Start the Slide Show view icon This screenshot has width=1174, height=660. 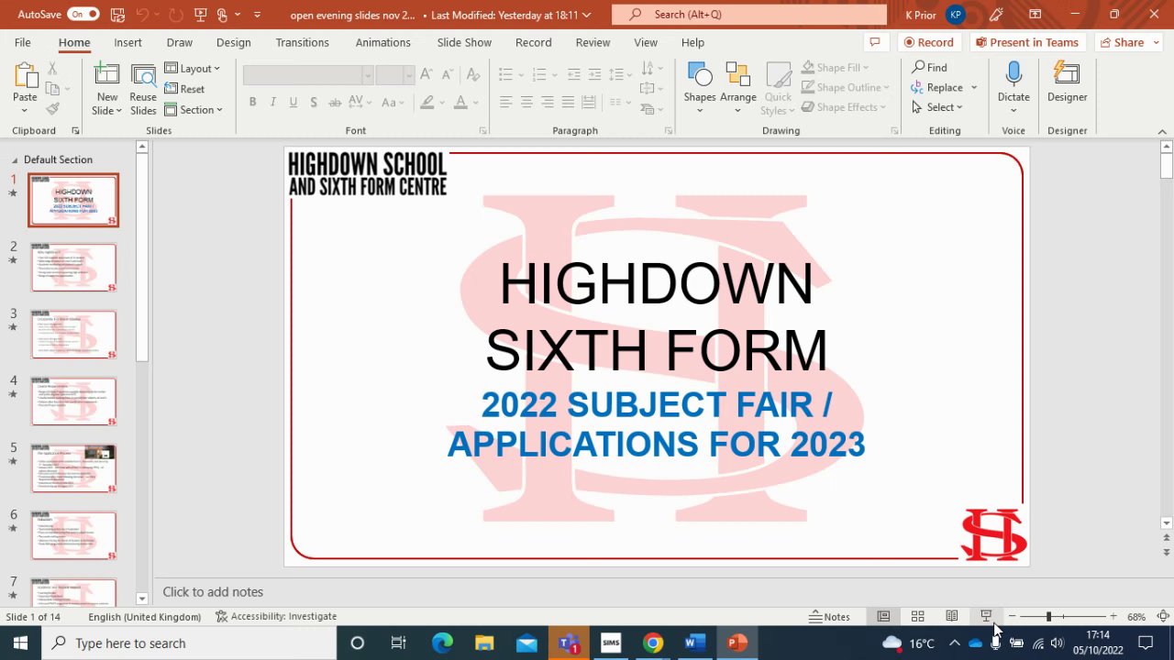coord(986,617)
